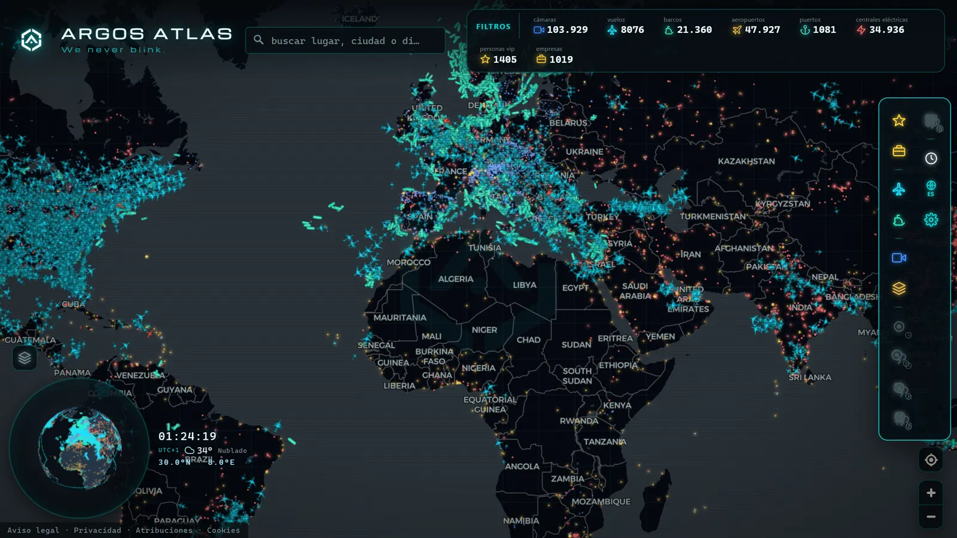Viewport: 957px width, 538px height.
Task: Click the Argos Atlas logo icon
Action: tap(31, 40)
